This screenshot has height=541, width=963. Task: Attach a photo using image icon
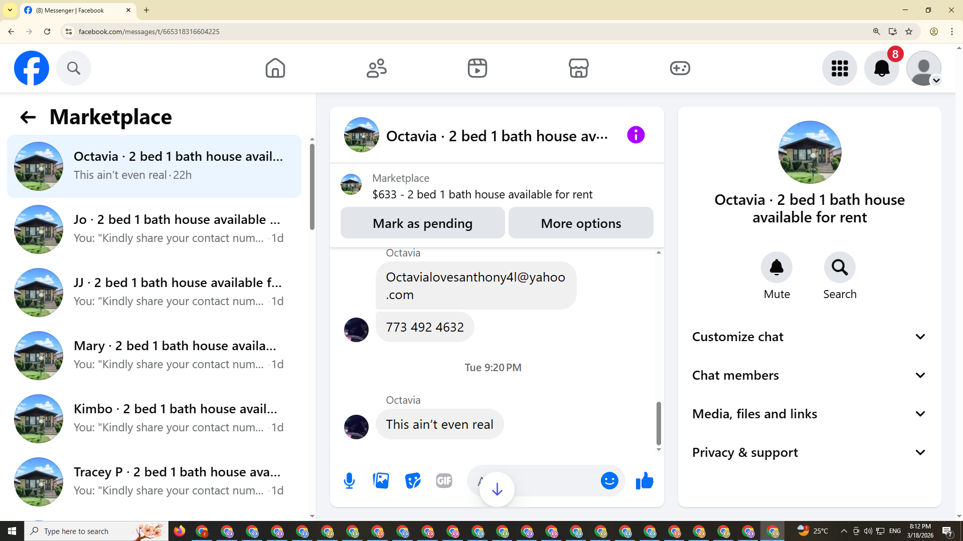pyautogui.click(x=381, y=481)
